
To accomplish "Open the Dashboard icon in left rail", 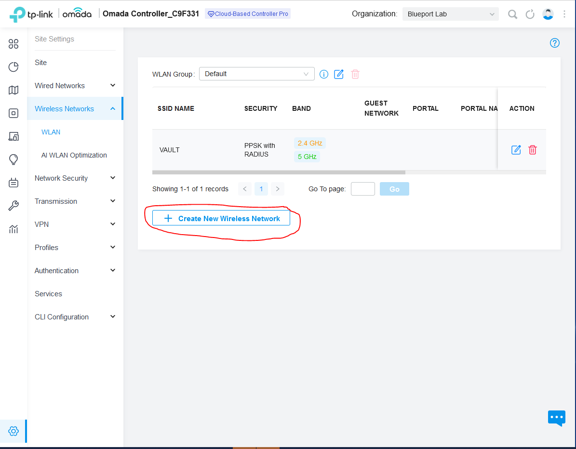I will [x=13, y=44].
